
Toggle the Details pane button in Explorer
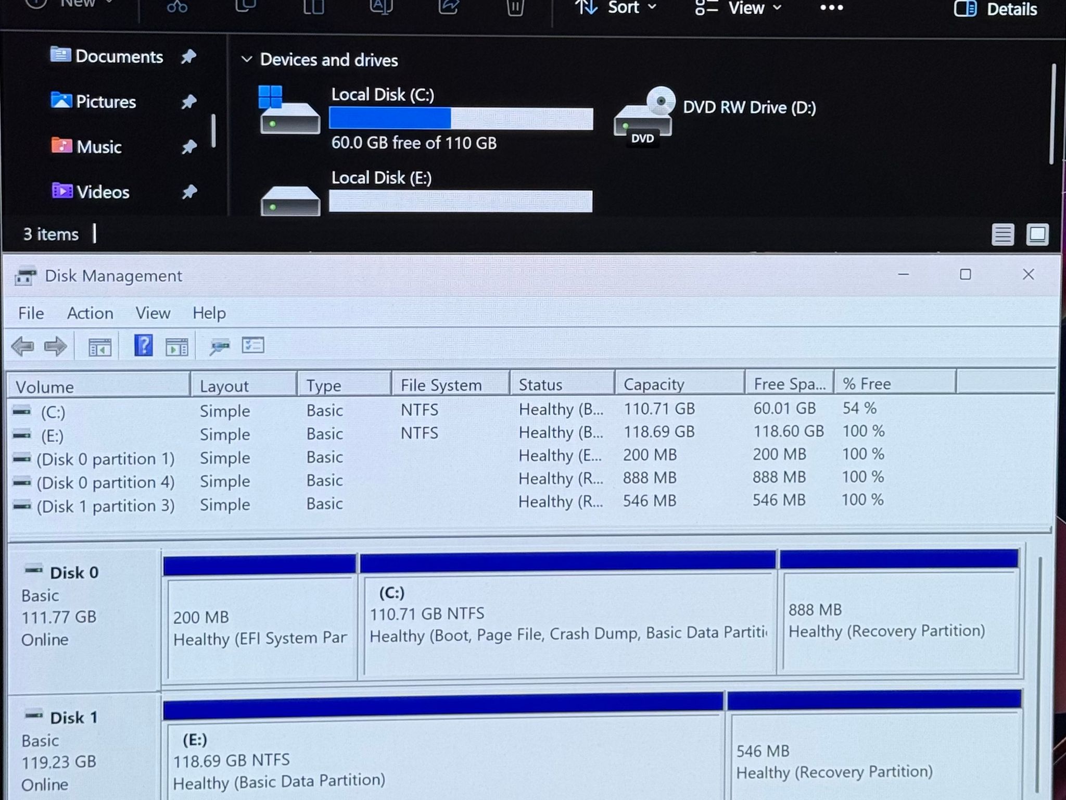(x=996, y=9)
